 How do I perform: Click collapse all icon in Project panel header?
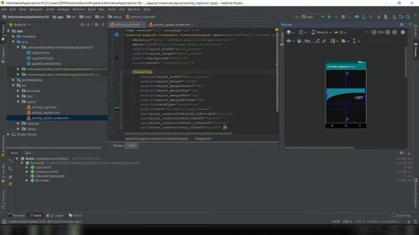coord(88,25)
